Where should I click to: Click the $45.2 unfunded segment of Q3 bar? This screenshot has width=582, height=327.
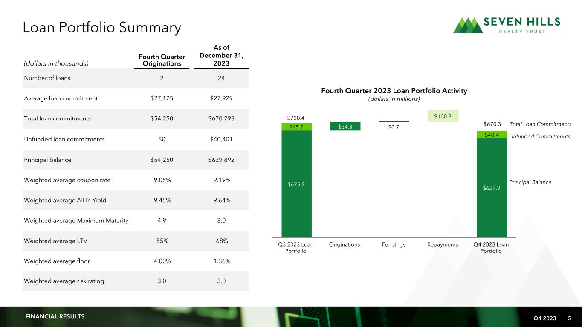(x=296, y=126)
